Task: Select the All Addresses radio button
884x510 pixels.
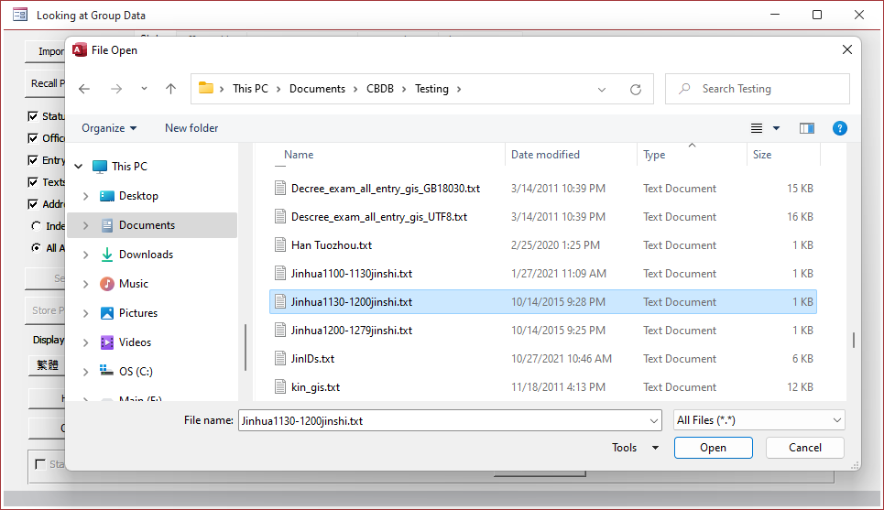Action: pyautogui.click(x=36, y=247)
